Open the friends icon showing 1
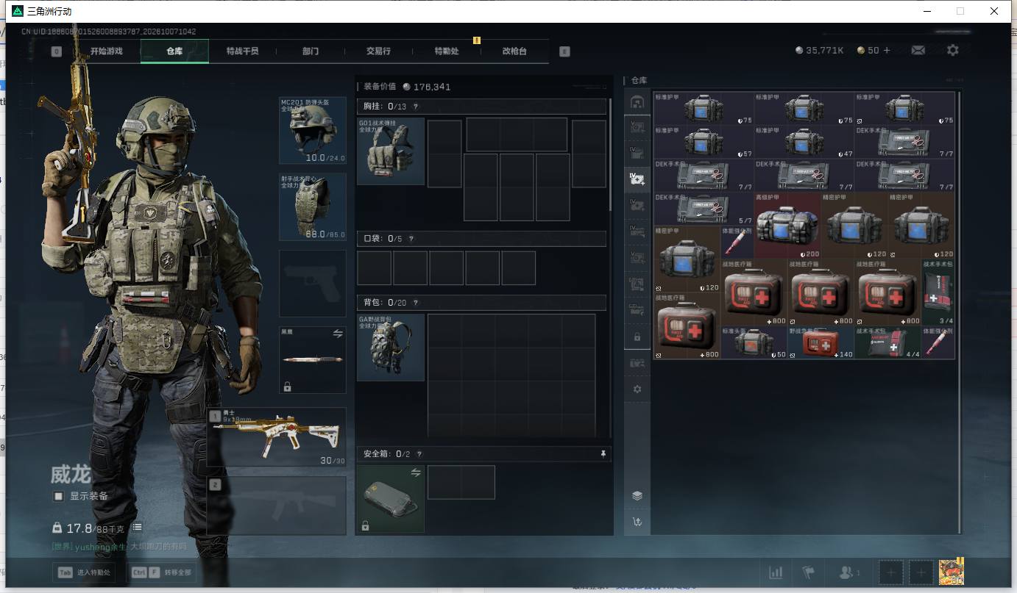The height and width of the screenshot is (593, 1017). point(849,572)
